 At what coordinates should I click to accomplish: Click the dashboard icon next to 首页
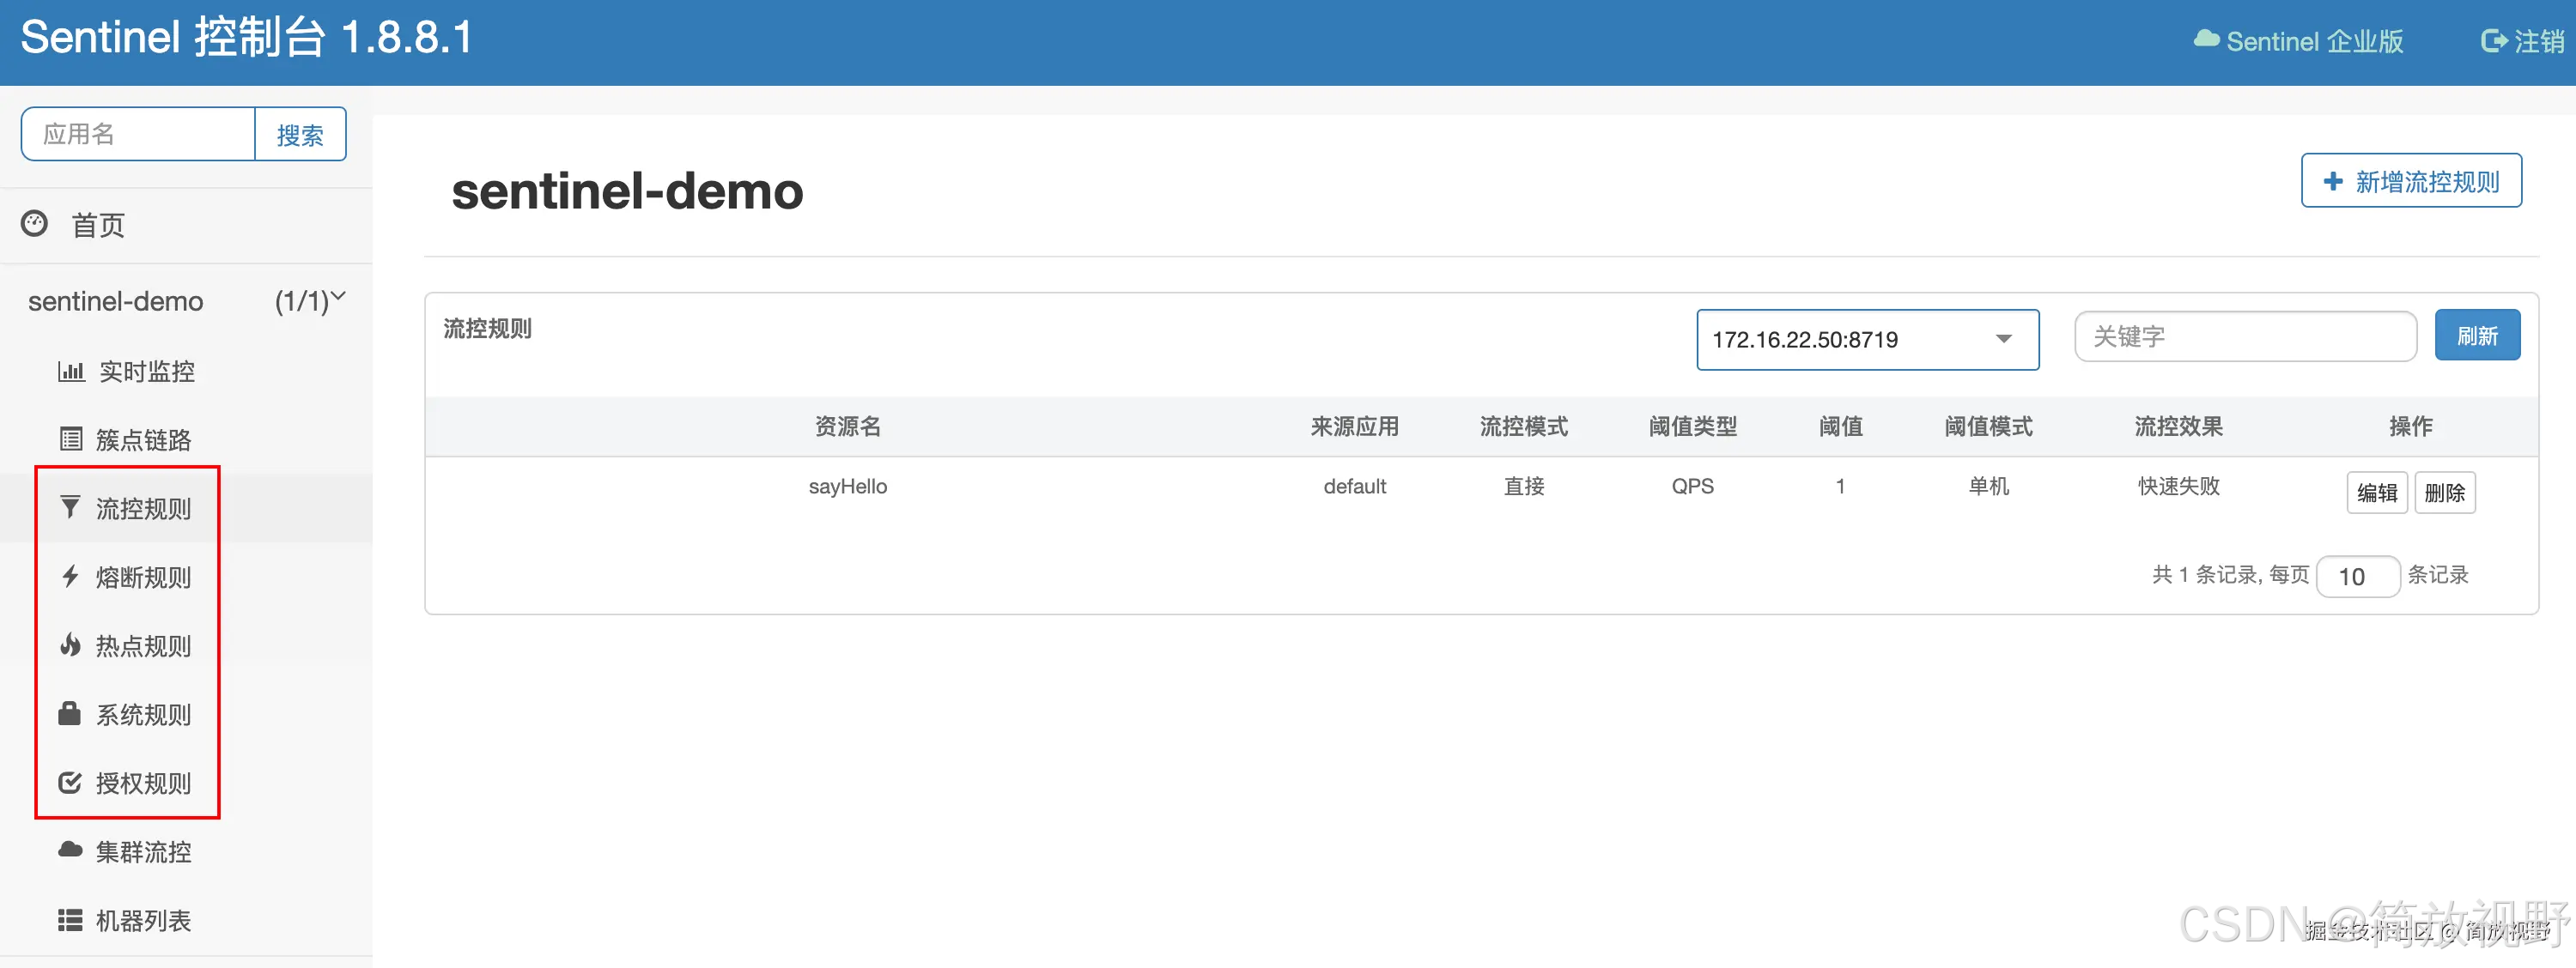pos(35,224)
